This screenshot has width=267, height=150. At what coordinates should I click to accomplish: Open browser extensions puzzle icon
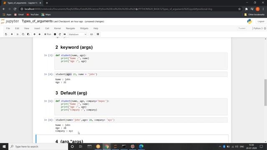(247, 9)
